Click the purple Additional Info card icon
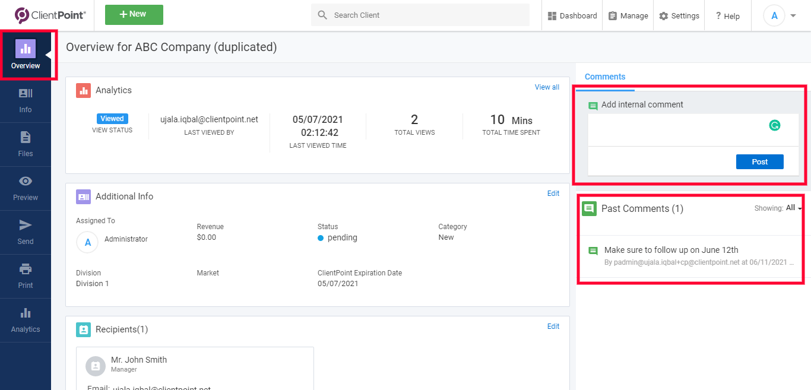 tap(83, 196)
